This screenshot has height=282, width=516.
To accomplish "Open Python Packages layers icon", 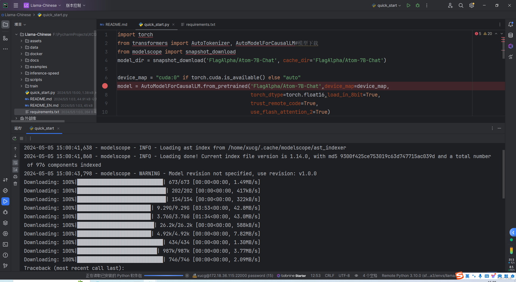I will coord(5,223).
